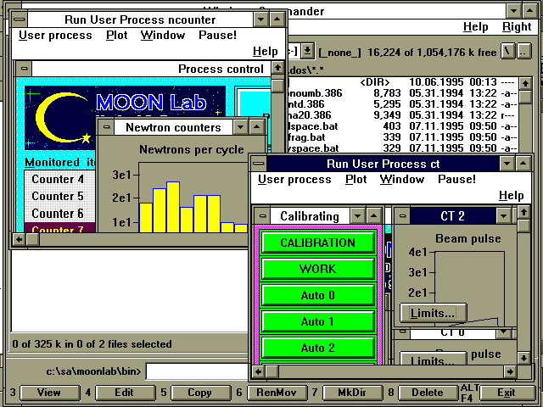
Task: Open control menu of Run User Process ct
Action: [x=258, y=164]
